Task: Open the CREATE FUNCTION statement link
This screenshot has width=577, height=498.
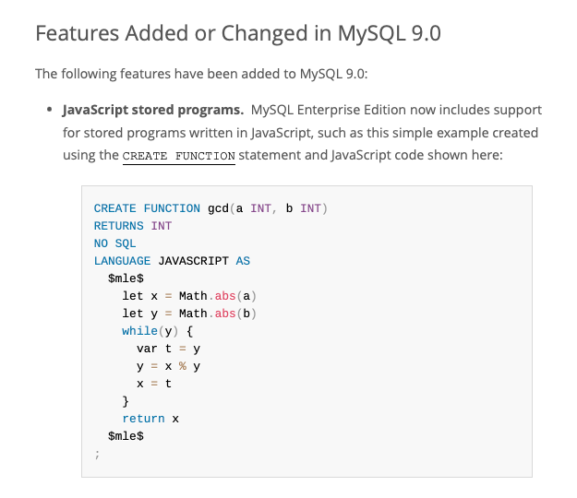Action: pyautogui.click(x=179, y=156)
